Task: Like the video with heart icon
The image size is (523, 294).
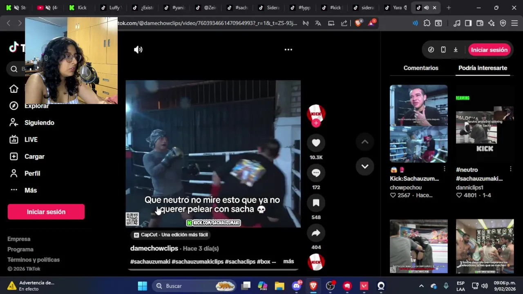Action: [316, 143]
